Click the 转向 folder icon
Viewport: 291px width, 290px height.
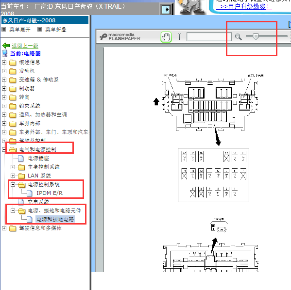13,97
